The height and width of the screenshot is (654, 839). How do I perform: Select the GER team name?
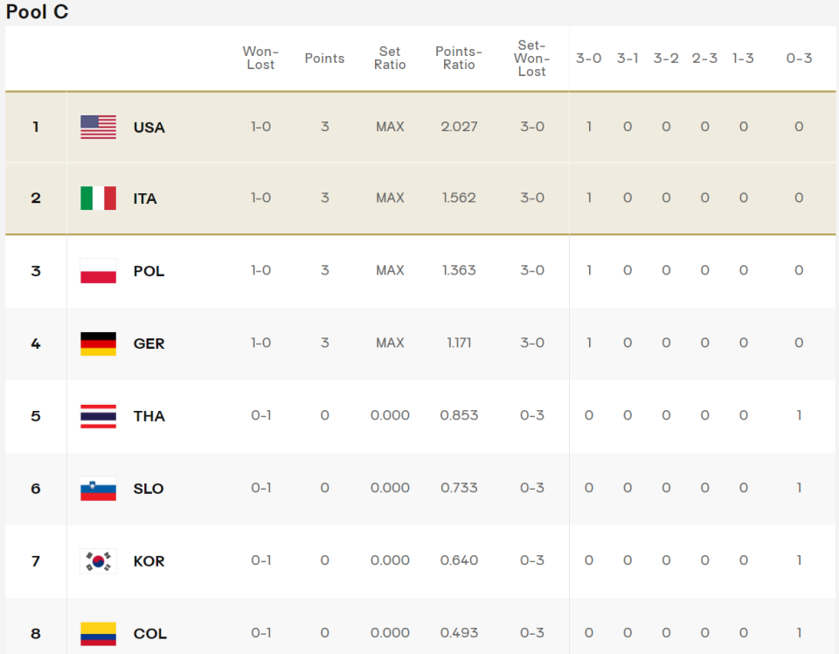click(149, 344)
